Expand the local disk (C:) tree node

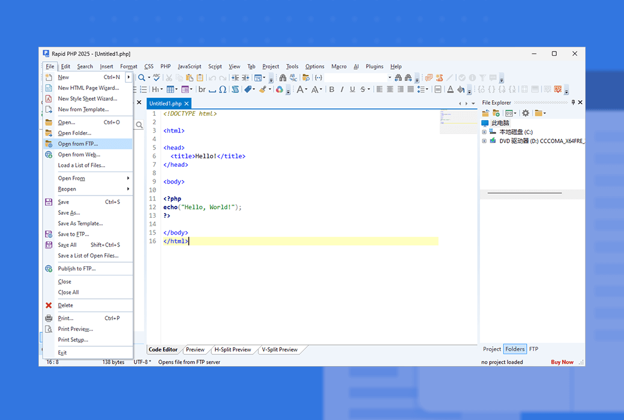(484, 132)
